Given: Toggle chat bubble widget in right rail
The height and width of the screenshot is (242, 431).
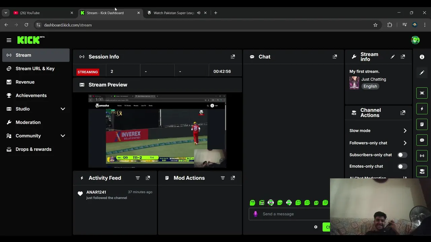Looking at the screenshot, I should pos(422,140).
